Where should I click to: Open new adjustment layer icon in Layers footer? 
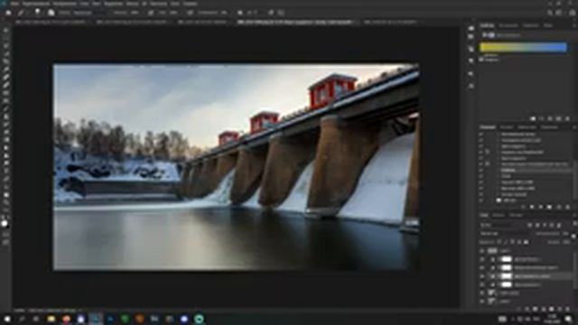click(x=544, y=309)
